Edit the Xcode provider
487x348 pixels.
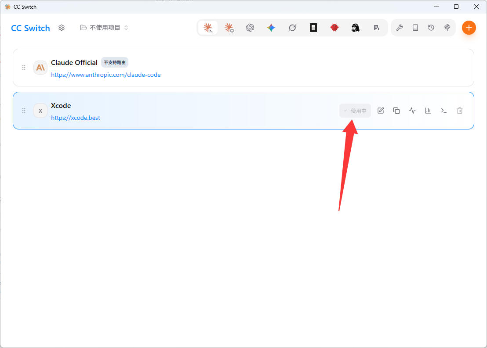pyautogui.click(x=381, y=111)
